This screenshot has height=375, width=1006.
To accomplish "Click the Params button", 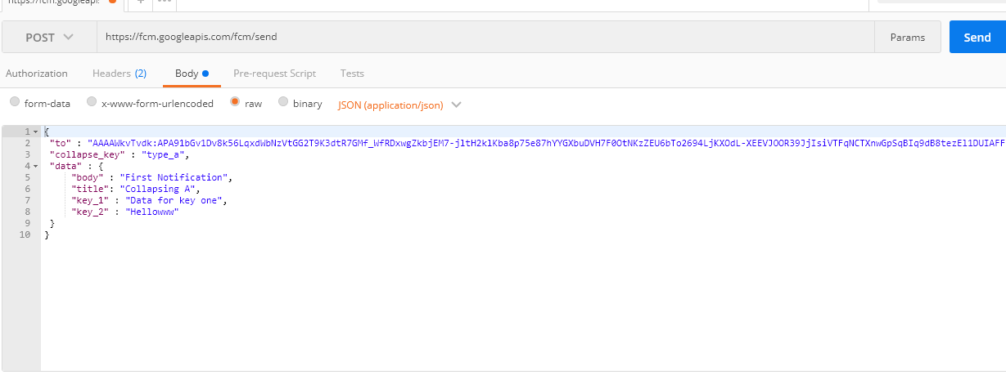I will pos(908,38).
